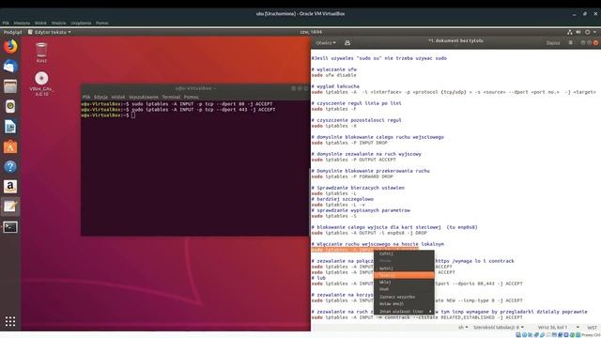Click 'Prawy Ctrl' host key indicator
The image size is (601, 338).
point(591,335)
